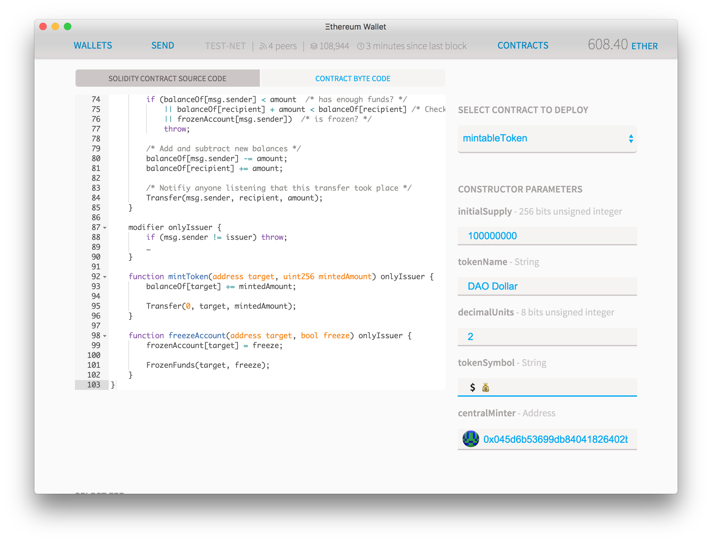Collapse the onlyIssuer modifier fold arrow
Screen dimensions: 712x543
tap(105, 228)
